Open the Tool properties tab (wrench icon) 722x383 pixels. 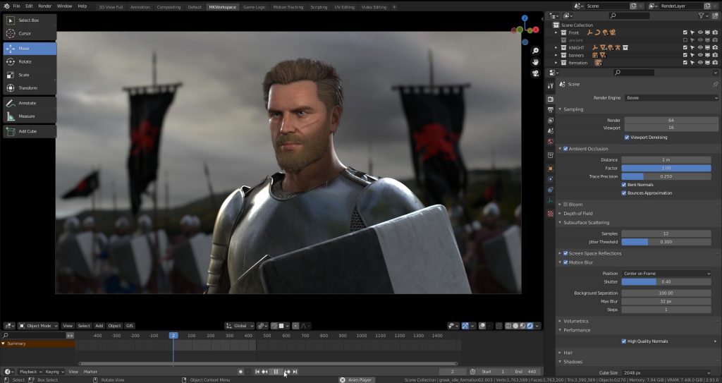point(550,86)
